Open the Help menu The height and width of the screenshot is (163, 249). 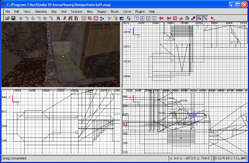[x=152, y=12]
